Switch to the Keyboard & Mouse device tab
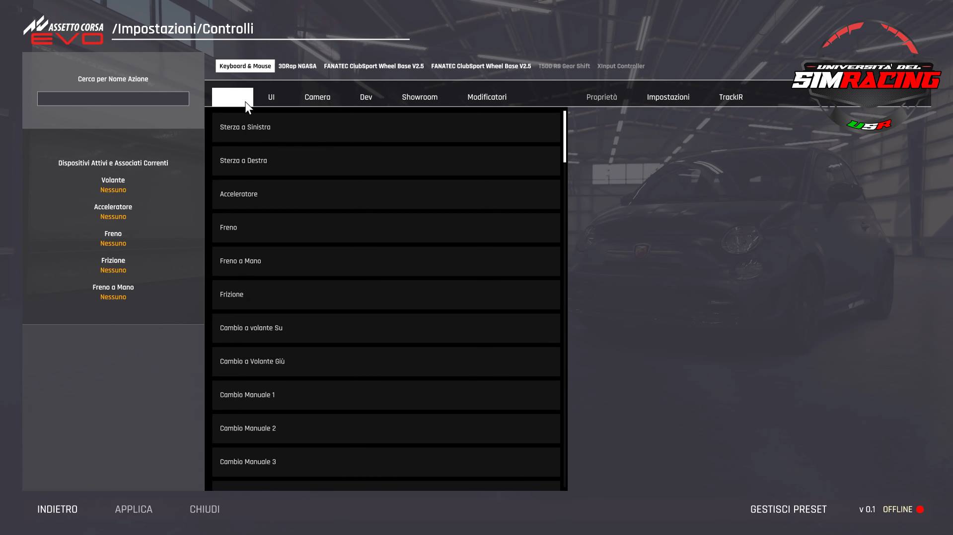The height and width of the screenshot is (535, 953). tap(245, 65)
